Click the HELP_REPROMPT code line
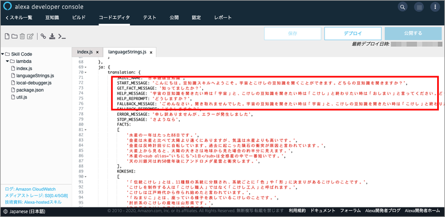Viewport: 445px width, 217px height. pos(155,98)
